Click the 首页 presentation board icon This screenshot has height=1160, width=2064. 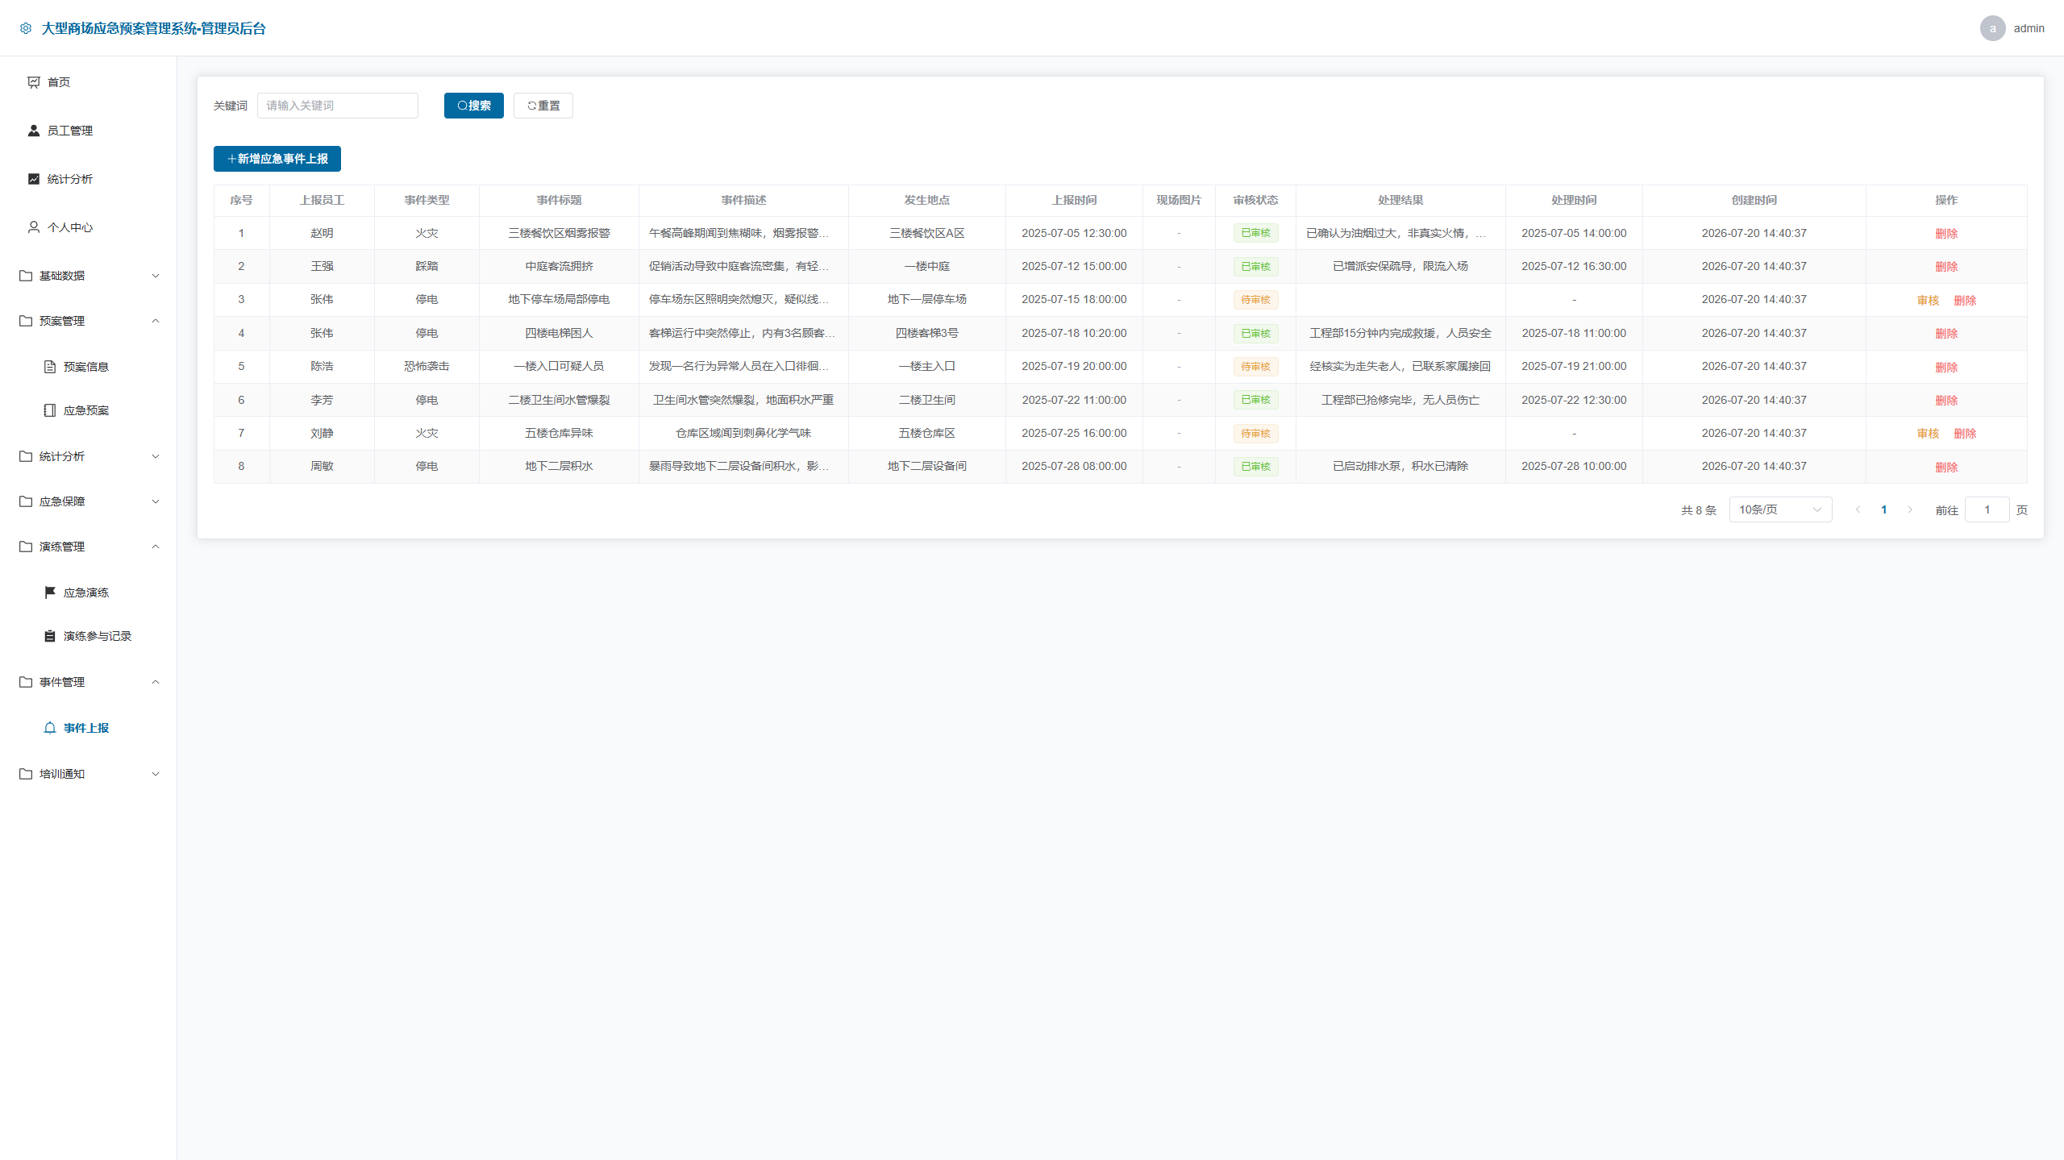point(34,82)
